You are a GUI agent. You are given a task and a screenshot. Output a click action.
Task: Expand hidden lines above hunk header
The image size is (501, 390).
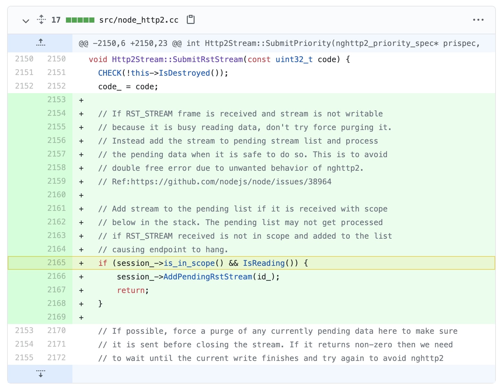tap(40, 42)
